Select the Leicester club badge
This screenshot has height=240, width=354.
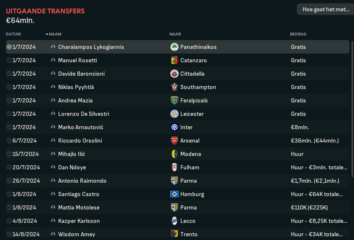174,114
